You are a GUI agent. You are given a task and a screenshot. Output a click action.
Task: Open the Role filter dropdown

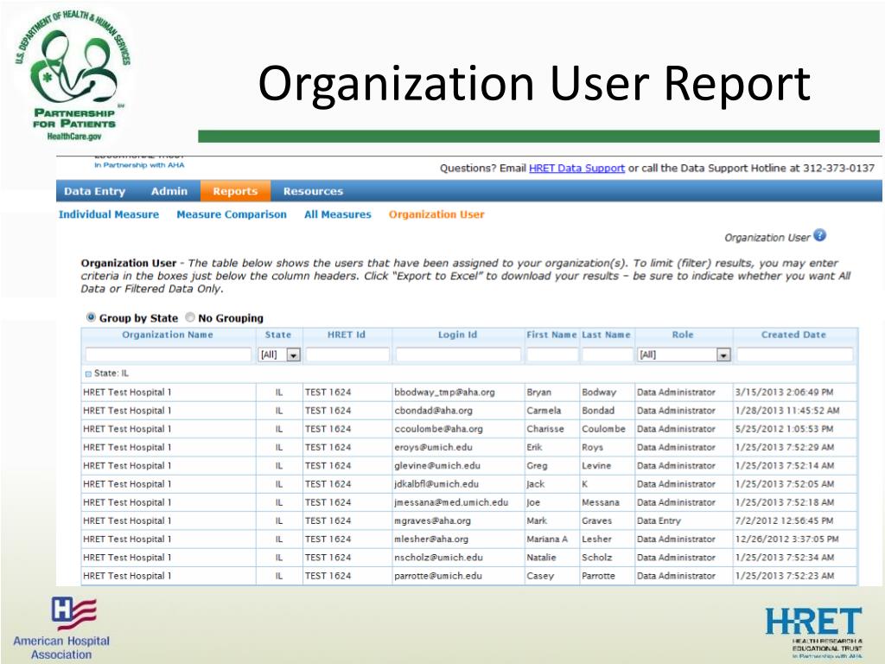pos(723,355)
